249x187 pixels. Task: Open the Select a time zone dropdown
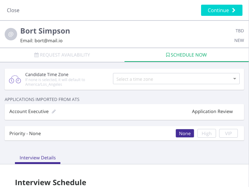coord(173,79)
